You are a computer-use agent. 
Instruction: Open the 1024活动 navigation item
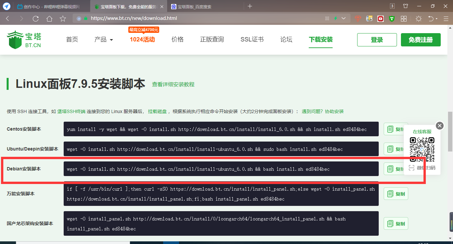tap(142, 39)
